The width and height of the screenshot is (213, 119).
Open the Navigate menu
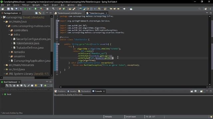[x=36, y=5]
